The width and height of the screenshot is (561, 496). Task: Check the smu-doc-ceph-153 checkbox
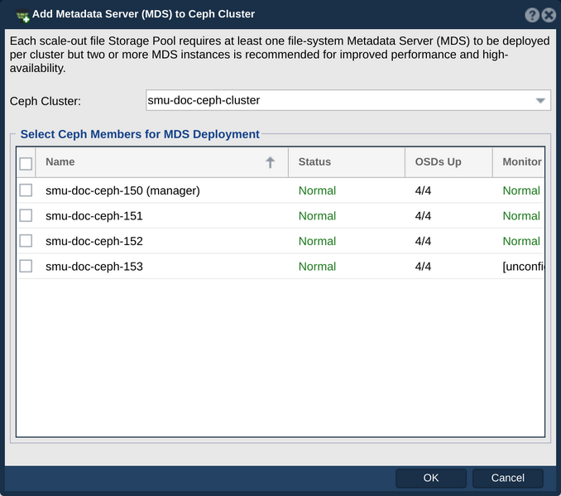(26, 266)
